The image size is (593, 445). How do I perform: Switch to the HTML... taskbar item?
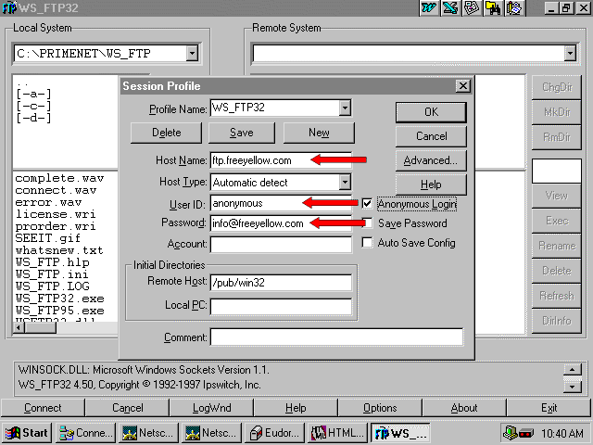coord(337,433)
